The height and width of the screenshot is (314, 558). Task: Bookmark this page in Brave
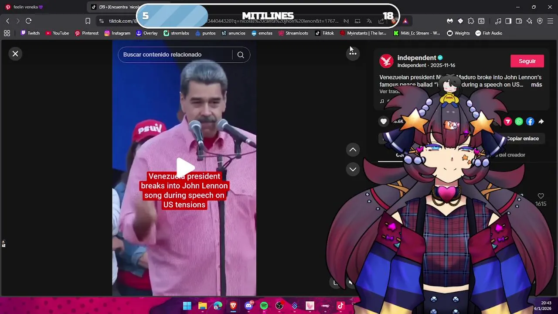(x=88, y=21)
